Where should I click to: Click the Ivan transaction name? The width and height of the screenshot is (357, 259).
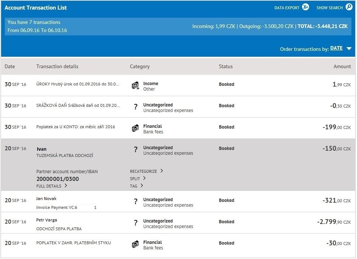point(42,149)
